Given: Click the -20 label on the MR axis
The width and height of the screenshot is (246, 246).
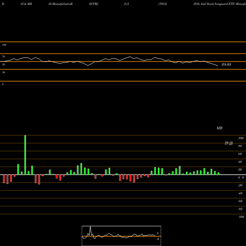Looking at the screenshot, I should coord(240,185).
